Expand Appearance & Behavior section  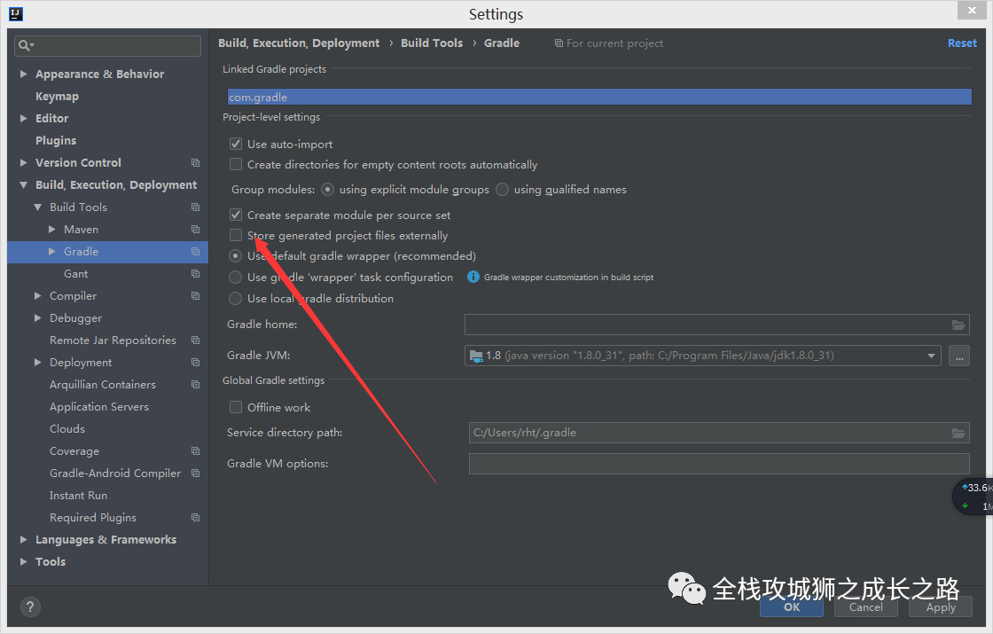(x=23, y=74)
